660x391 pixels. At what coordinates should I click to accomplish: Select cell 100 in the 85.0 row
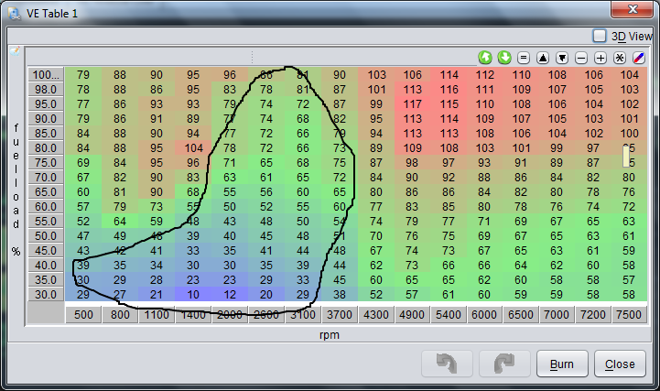tap(629, 134)
